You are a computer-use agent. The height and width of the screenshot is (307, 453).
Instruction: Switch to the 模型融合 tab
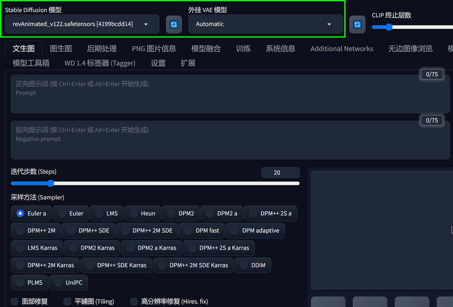(x=206, y=48)
